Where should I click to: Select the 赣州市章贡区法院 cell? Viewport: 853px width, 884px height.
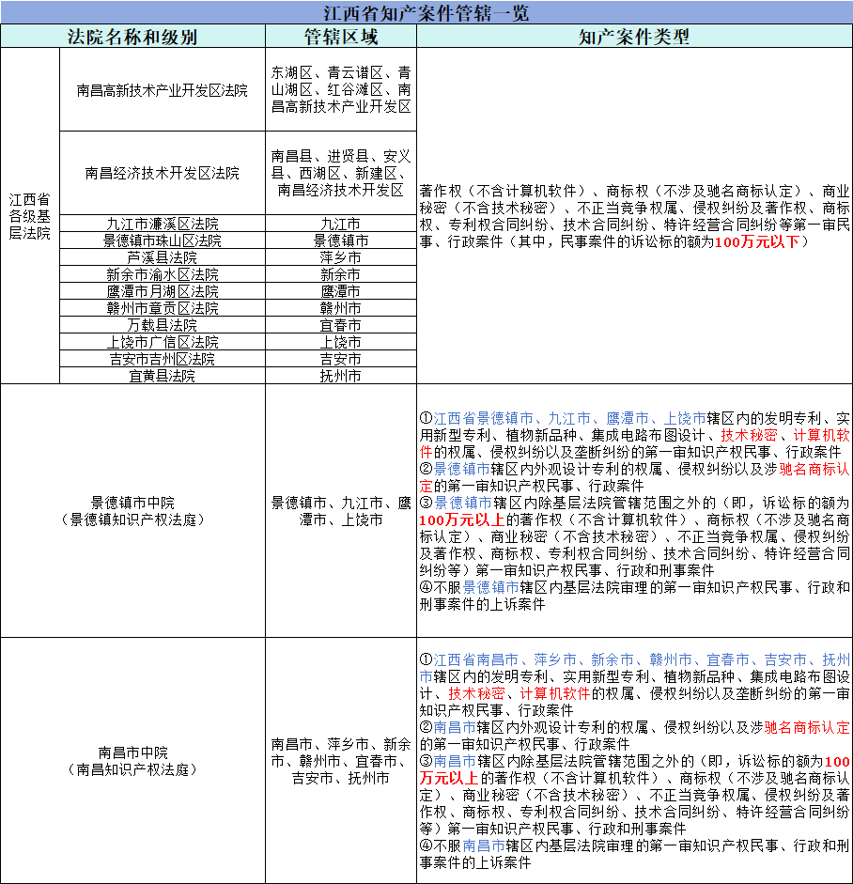(163, 308)
